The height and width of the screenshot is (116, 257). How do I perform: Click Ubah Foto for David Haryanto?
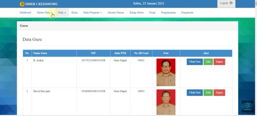pos(195,93)
